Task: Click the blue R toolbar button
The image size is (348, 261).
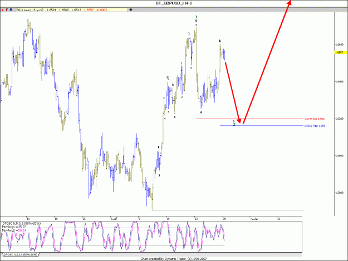Action: (11, 10)
